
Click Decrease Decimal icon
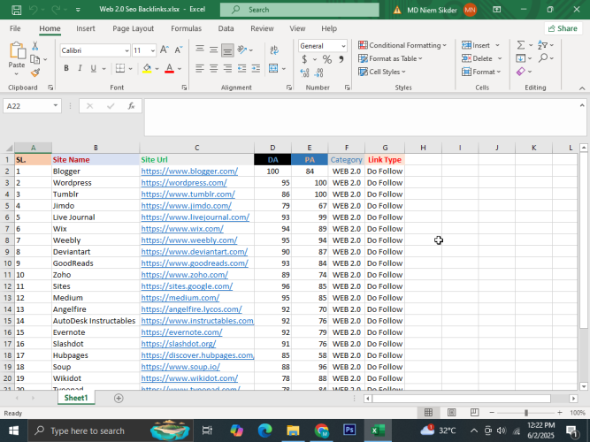coord(318,72)
